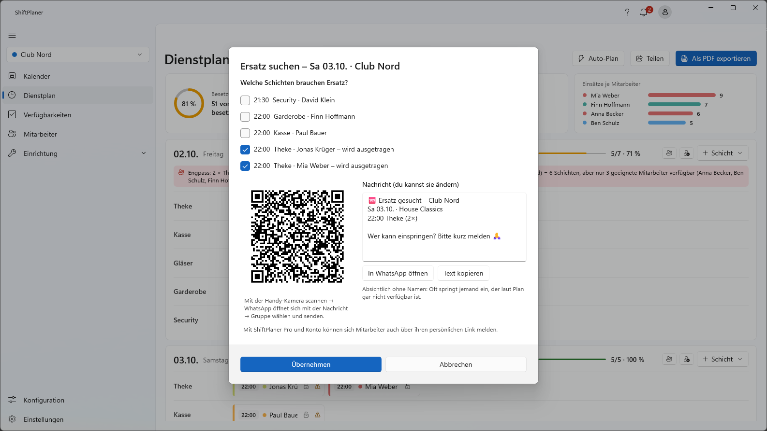767x431 pixels.
Task: Open the Club Nord location dropdown
Action: click(78, 55)
